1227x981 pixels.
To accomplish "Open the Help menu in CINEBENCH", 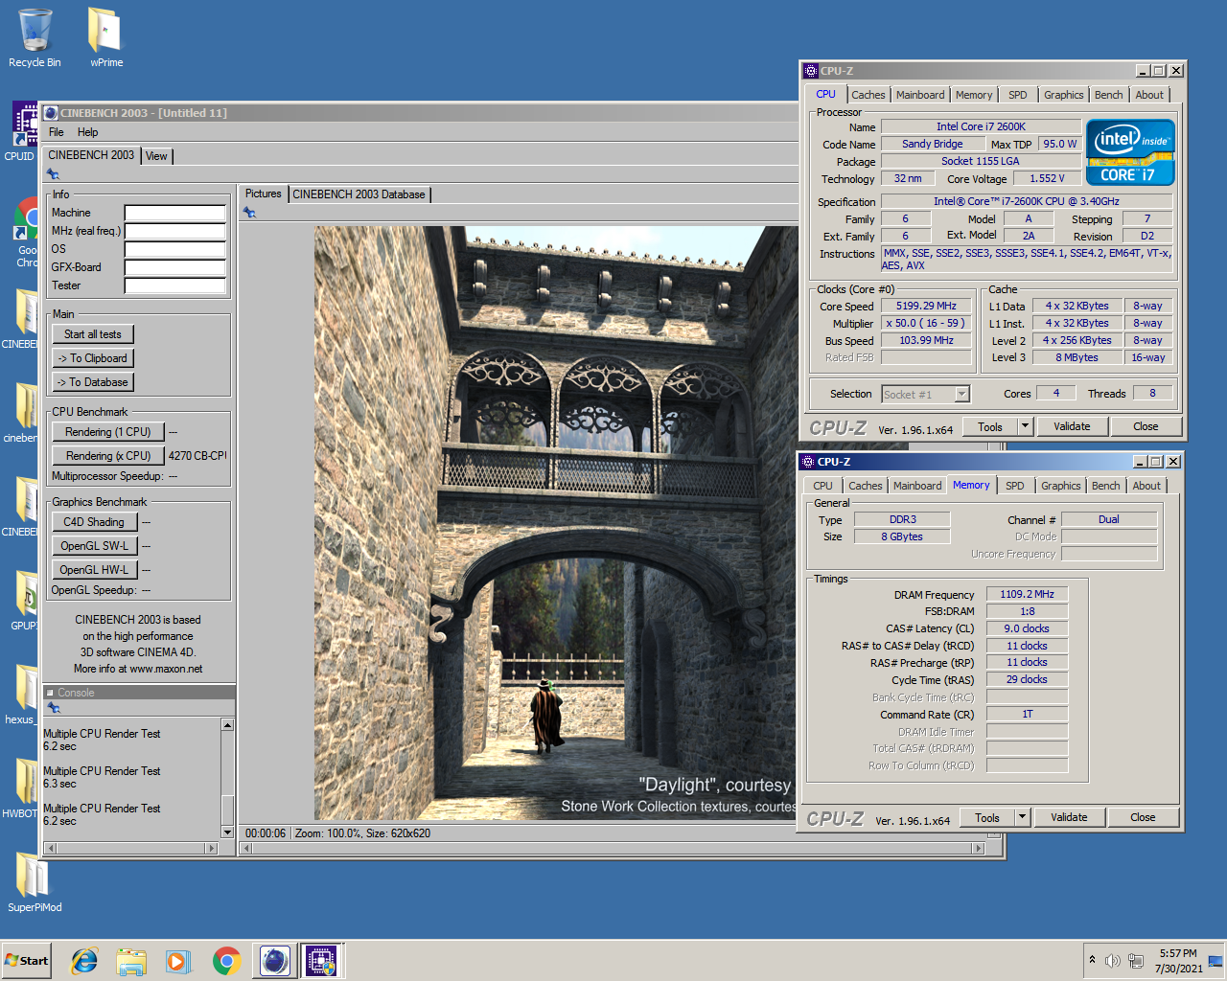I will click(87, 132).
